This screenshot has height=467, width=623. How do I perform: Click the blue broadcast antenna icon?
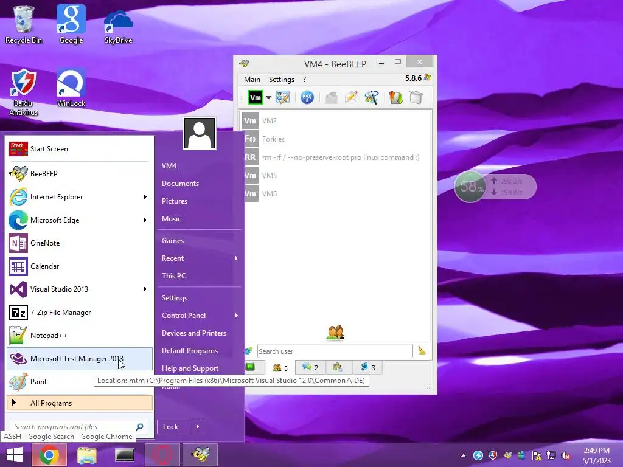pos(307,97)
